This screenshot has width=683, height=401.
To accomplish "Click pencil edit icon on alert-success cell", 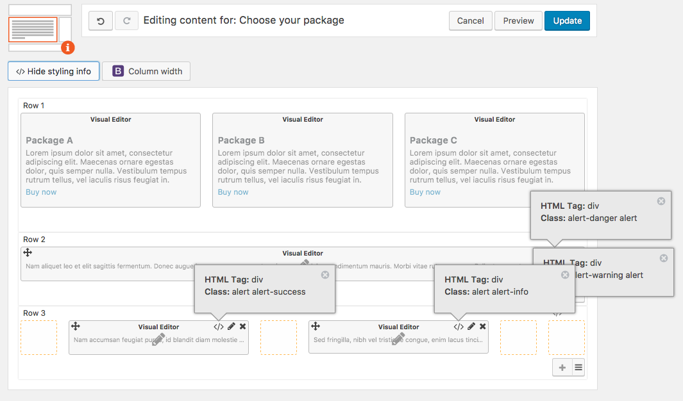I will click(232, 327).
